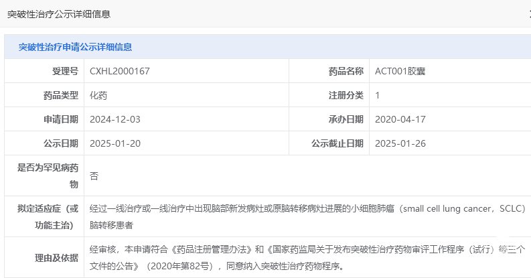
Task: Click the 药品名称 label
Action: click(x=346, y=71)
